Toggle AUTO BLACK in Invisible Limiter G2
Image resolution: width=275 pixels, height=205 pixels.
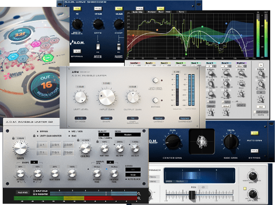(x=133, y=179)
